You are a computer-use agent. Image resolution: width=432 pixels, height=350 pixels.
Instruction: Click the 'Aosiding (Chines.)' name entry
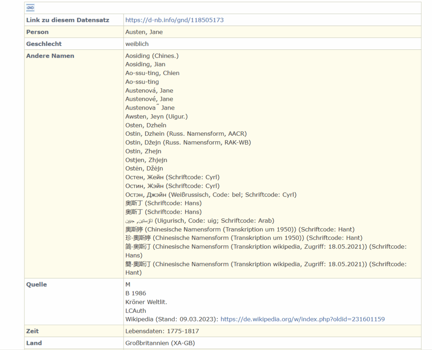pos(152,56)
